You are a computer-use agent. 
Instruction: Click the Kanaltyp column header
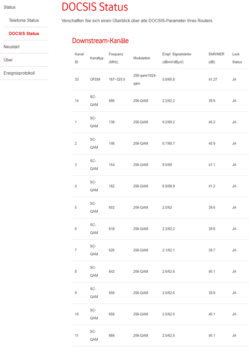(x=97, y=58)
